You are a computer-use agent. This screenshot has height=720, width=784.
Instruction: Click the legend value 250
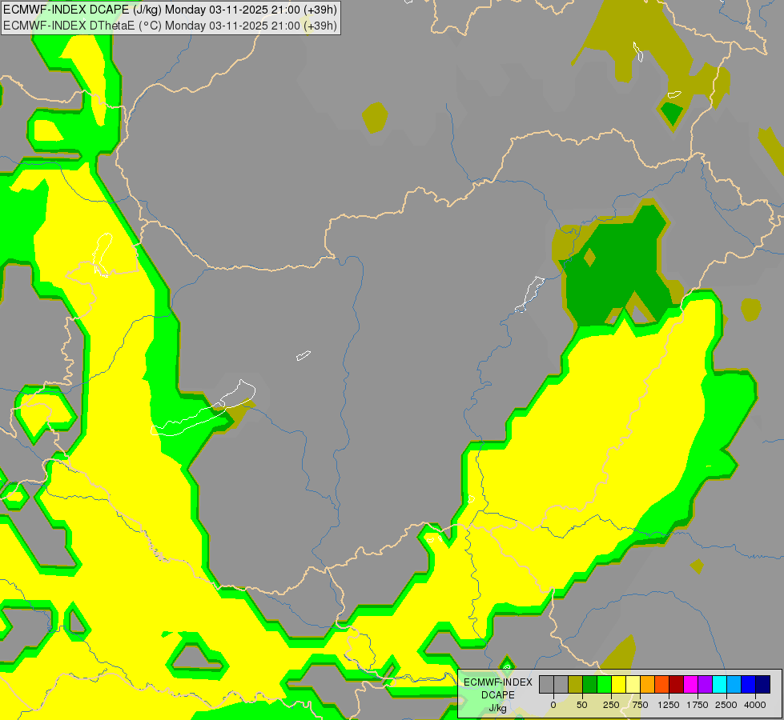611,705
